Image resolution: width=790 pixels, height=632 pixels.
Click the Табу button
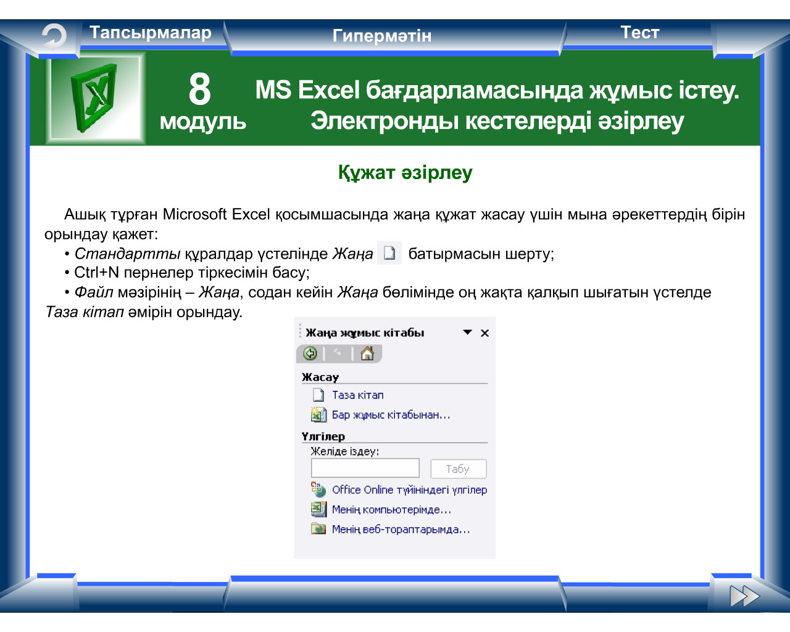458,469
